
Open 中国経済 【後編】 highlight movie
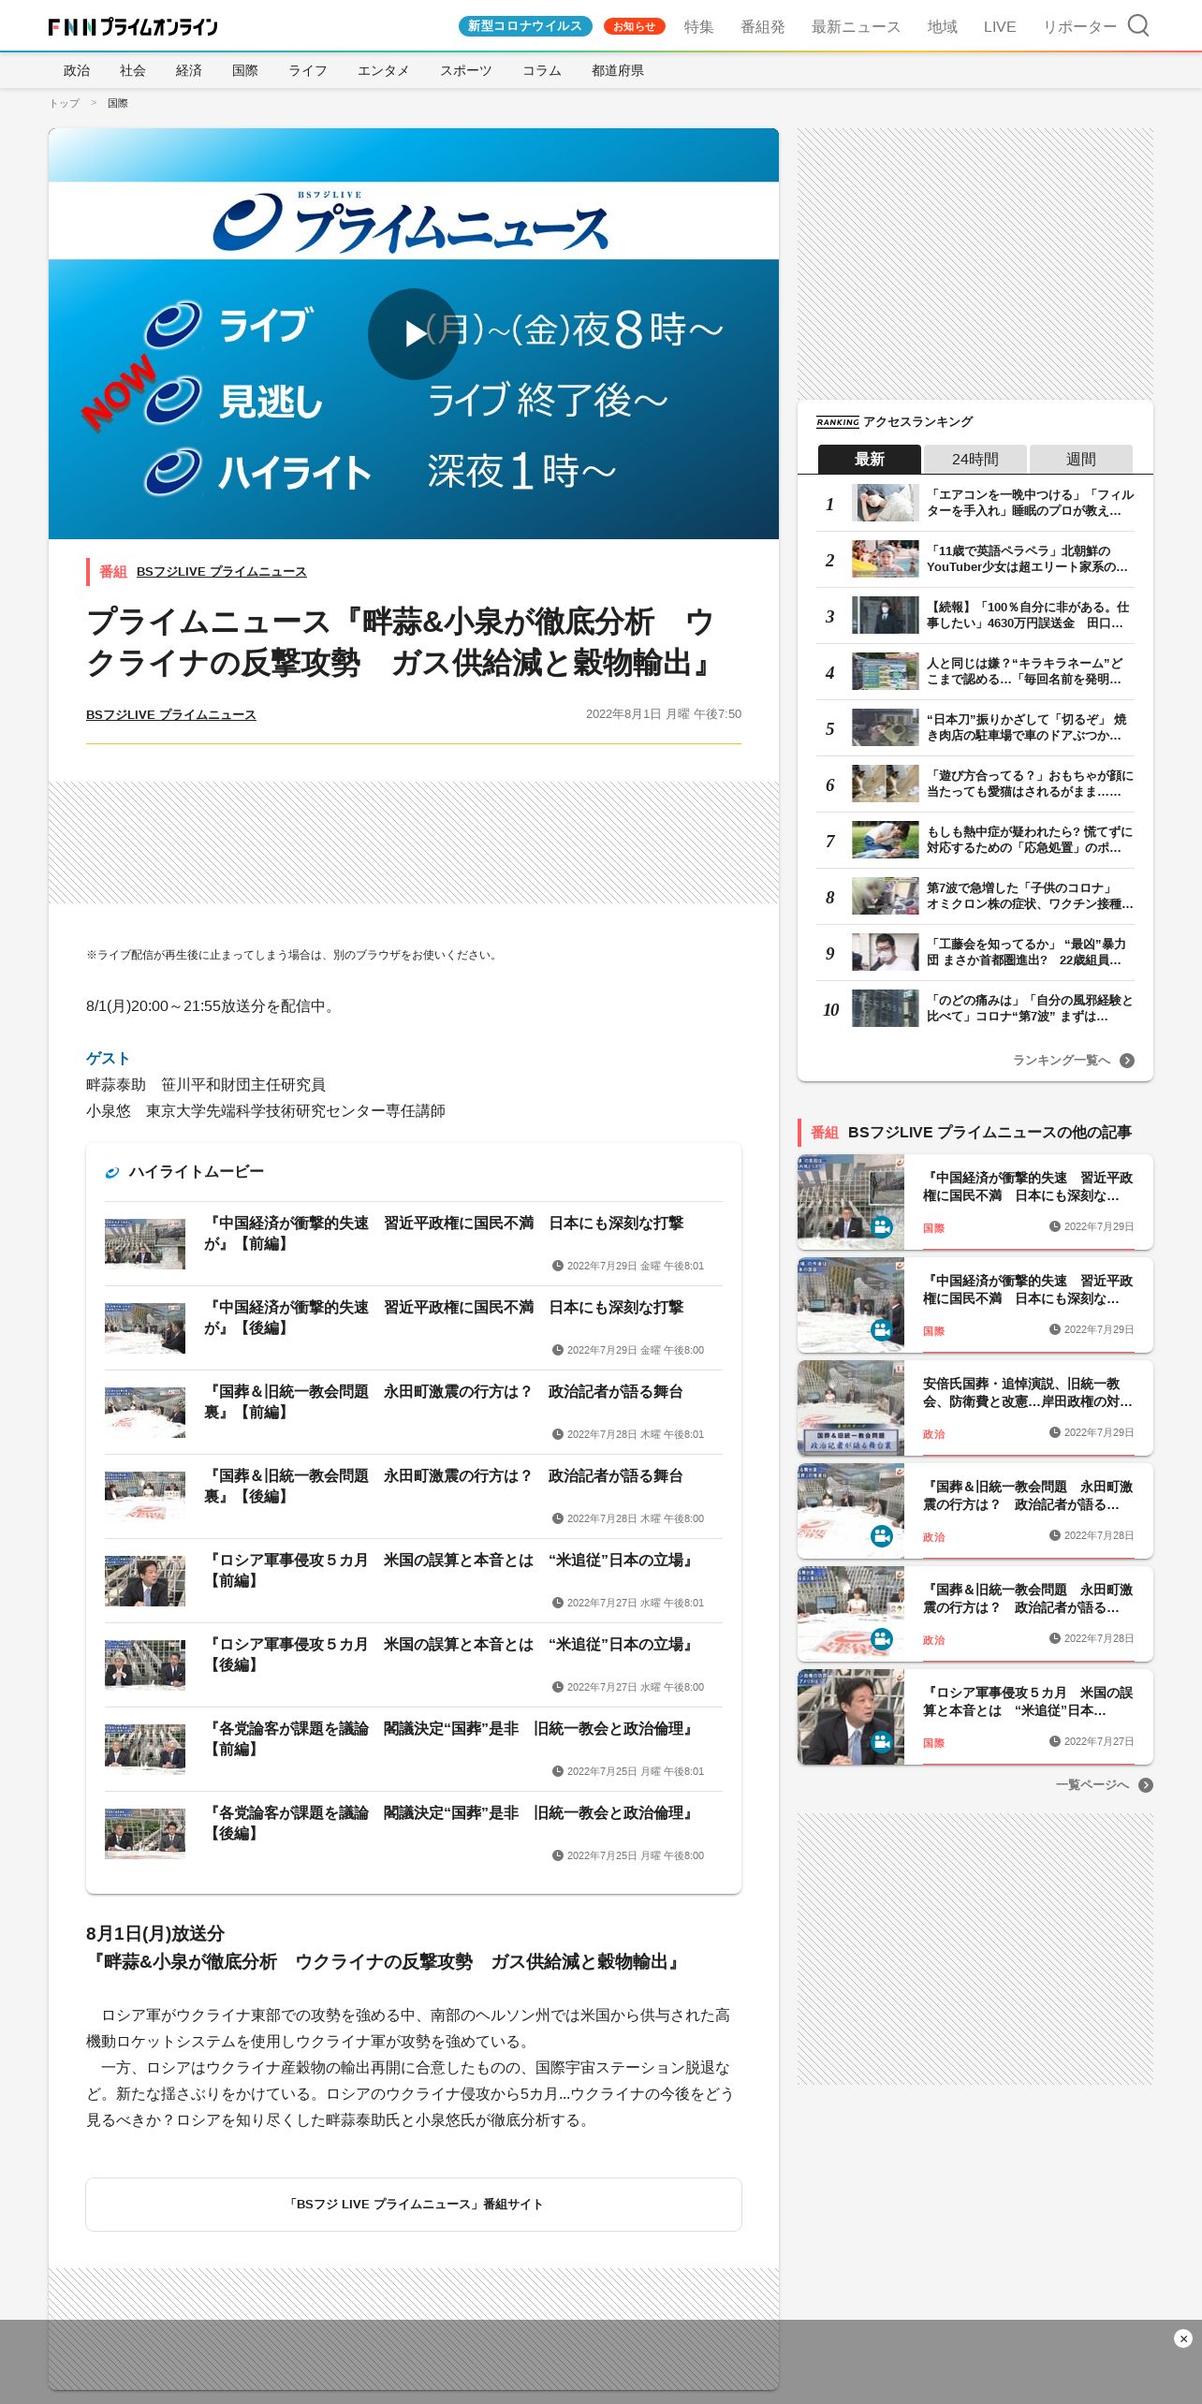coord(414,1327)
